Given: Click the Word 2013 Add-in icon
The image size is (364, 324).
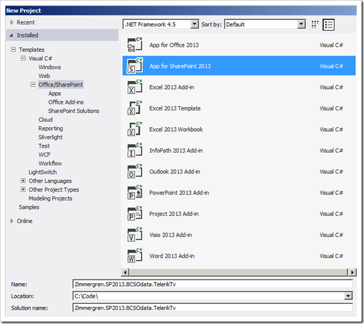Looking at the screenshot, I should tap(135, 256).
